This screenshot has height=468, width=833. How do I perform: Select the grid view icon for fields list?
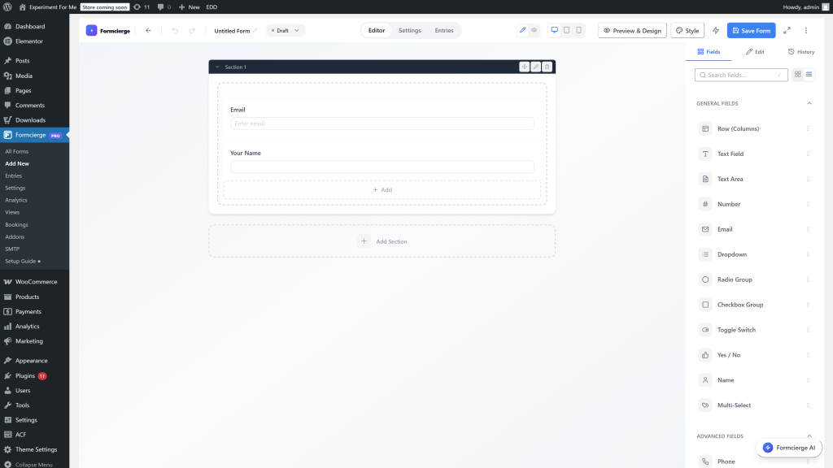[x=797, y=74]
